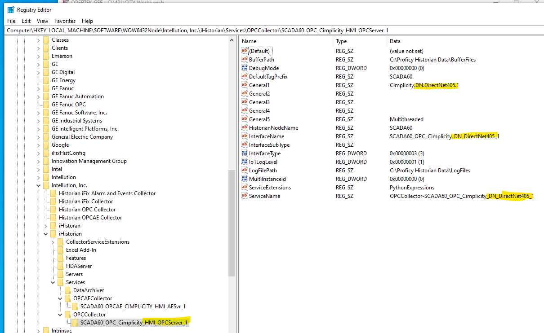Viewport: 544px width, 333px height.
Task: Expand the iHistoran key
Action: coord(45,226)
